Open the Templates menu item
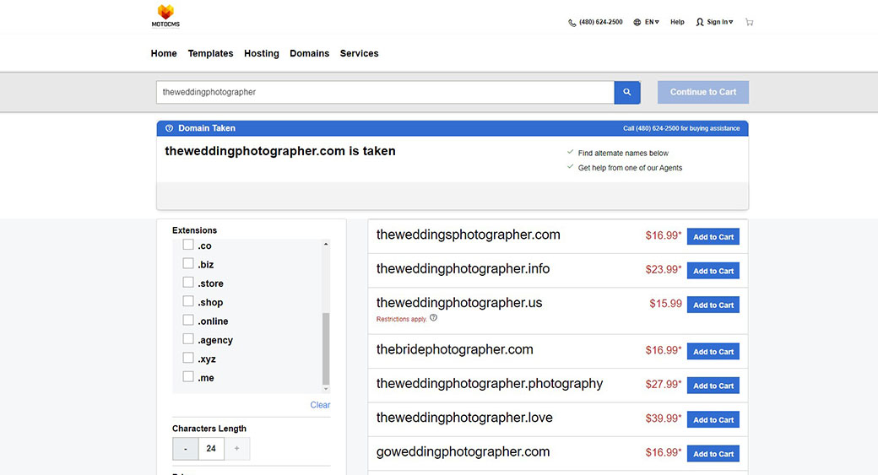The height and width of the screenshot is (475, 878). (x=210, y=53)
